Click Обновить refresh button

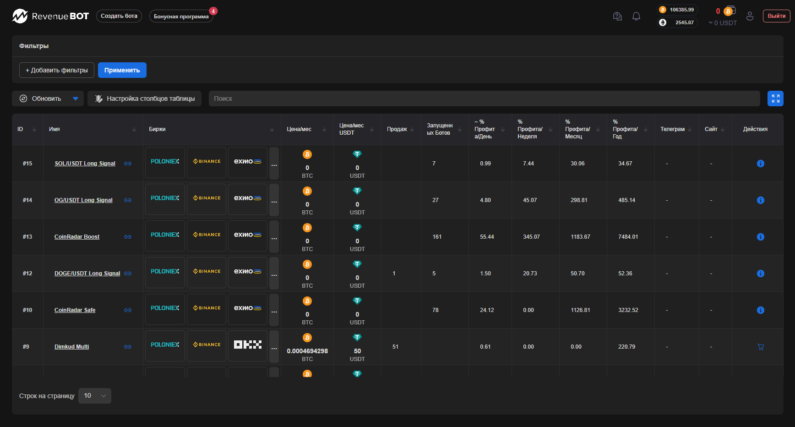[x=41, y=99]
